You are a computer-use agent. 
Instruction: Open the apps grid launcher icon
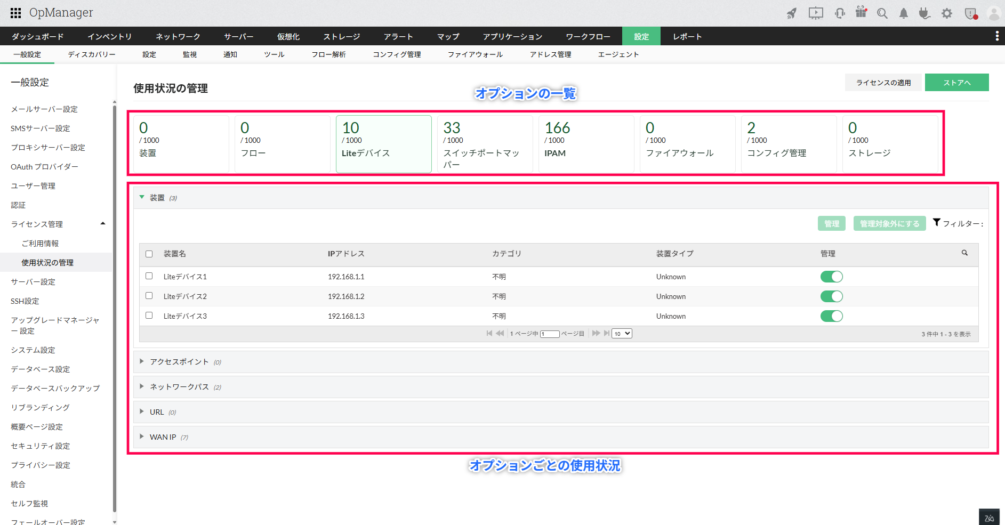(x=15, y=13)
